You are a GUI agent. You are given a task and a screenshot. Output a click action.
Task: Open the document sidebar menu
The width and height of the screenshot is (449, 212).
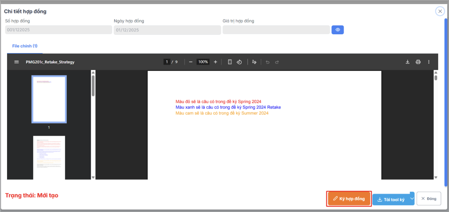pos(16,62)
